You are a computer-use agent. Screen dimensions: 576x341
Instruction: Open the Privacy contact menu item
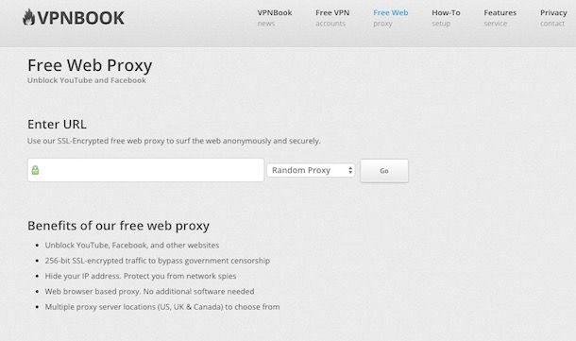click(x=553, y=18)
